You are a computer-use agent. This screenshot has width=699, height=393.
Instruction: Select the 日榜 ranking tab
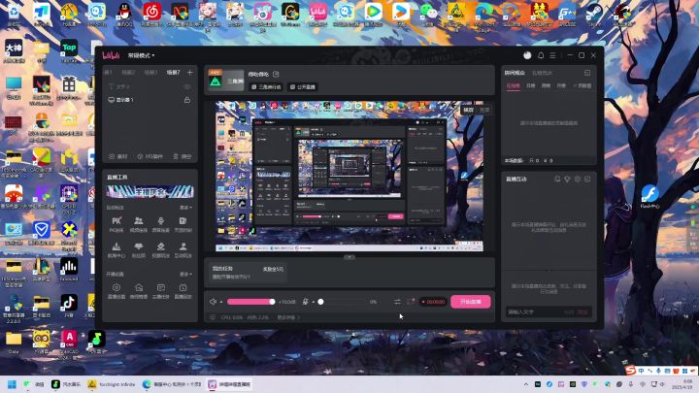tap(530, 85)
